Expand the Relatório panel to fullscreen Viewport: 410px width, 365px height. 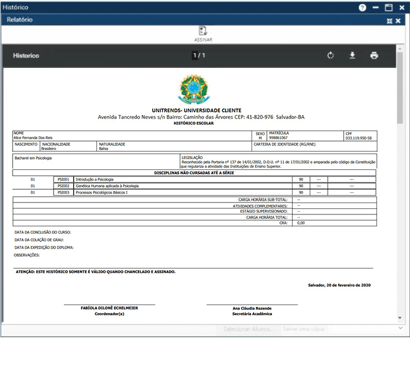pyautogui.click(x=389, y=21)
